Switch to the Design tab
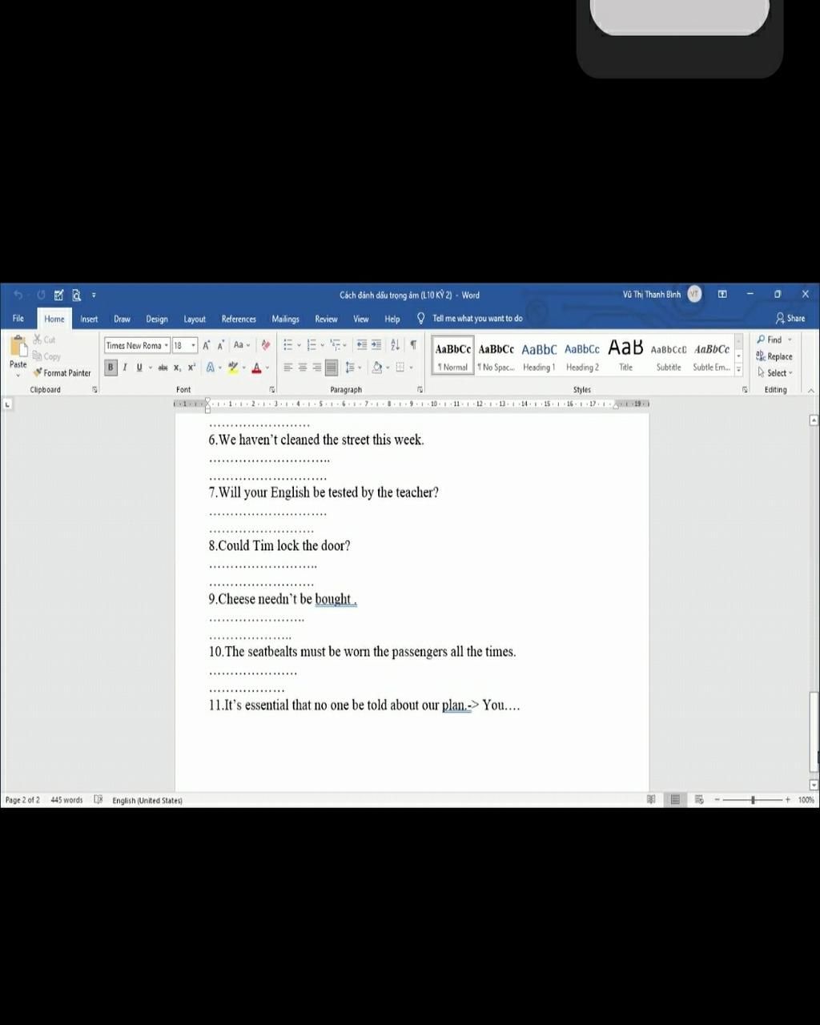 (157, 319)
